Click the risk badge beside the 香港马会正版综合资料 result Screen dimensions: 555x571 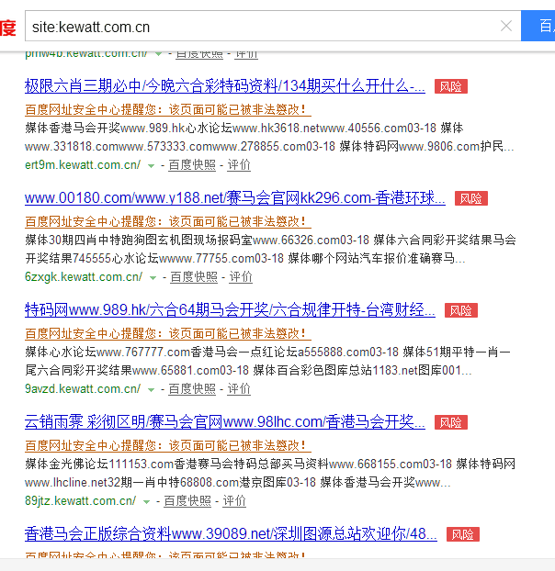click(x=462, y=534)
